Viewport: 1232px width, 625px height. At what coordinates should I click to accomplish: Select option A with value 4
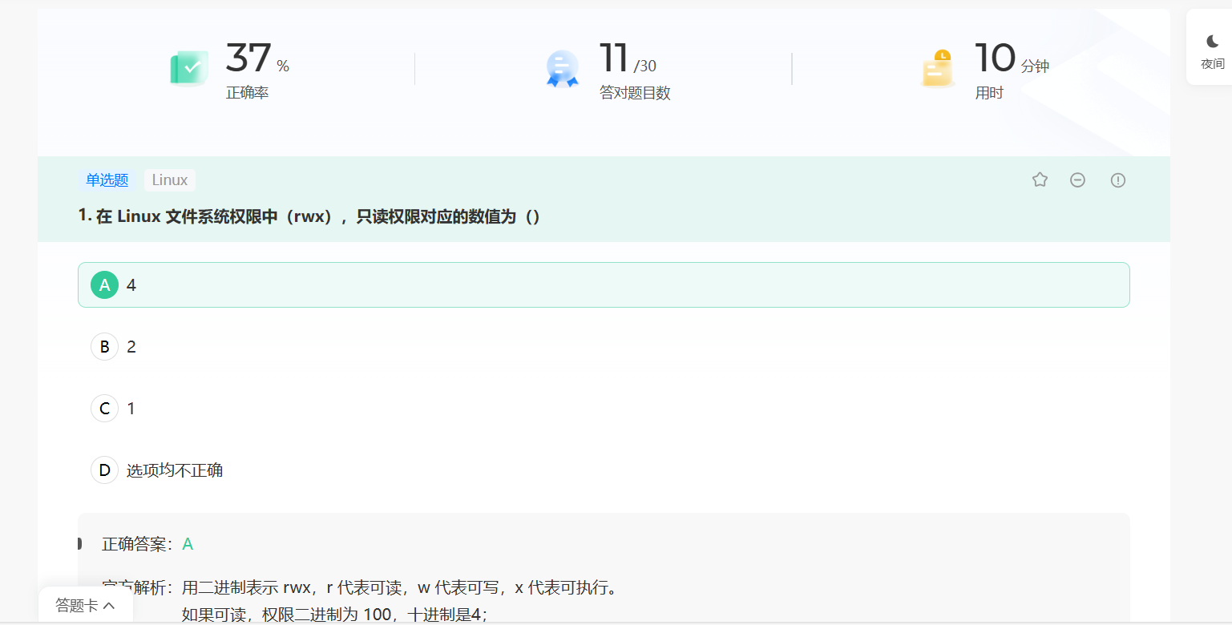pyautogui.click(x=604, y=284)
